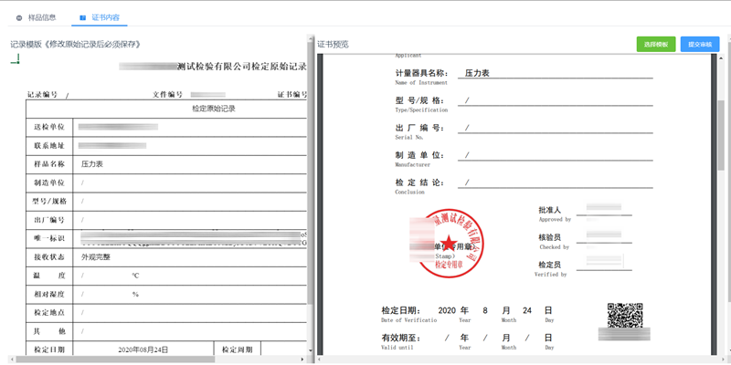Click the company title of the 检定原始记录
The width and height of the screenshot is (731, 365).
213,66
